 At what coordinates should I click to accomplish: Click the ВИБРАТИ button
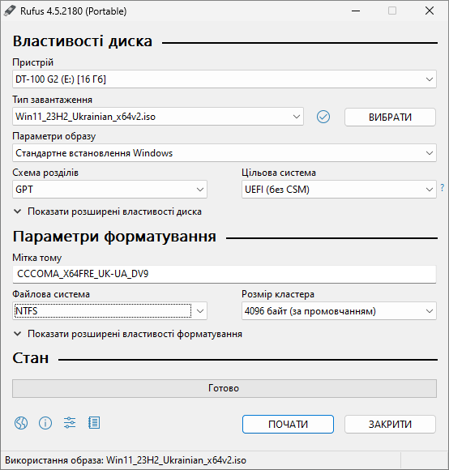tap(390, 117)
